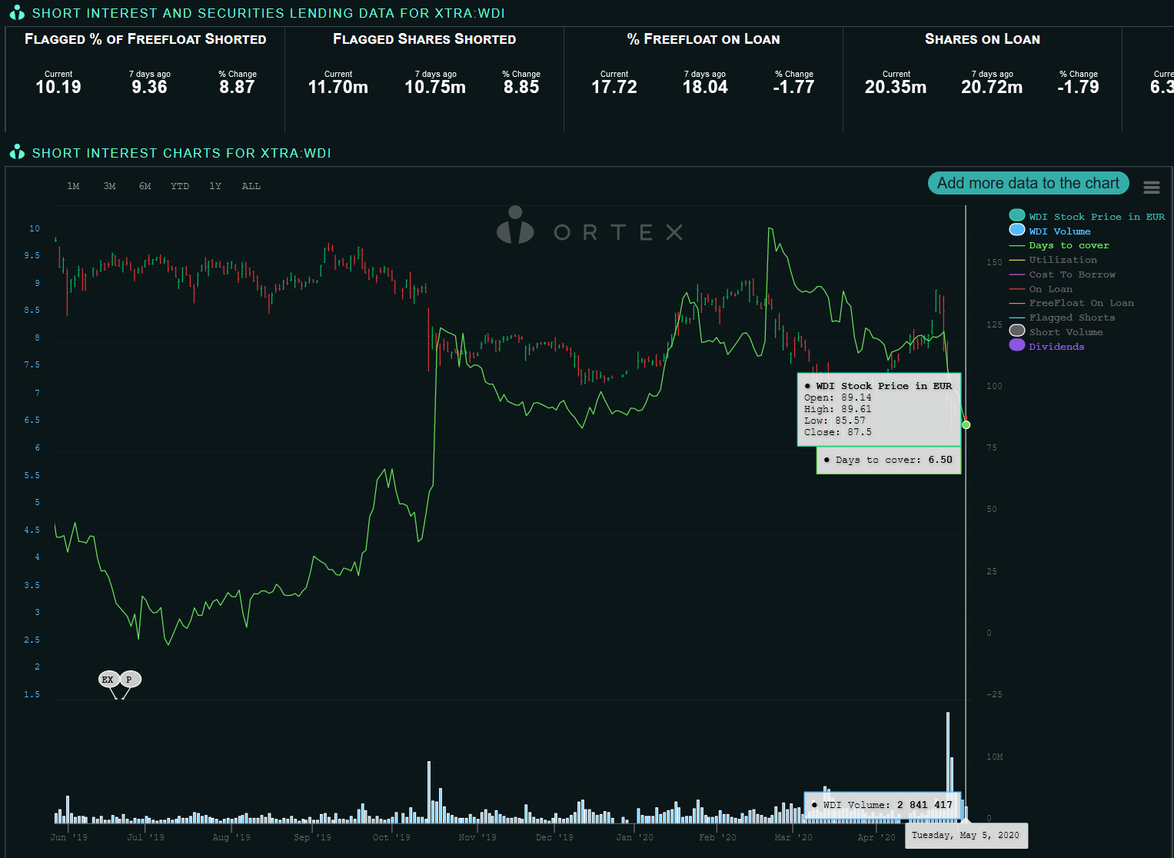The height and width of the screenshot is (858, 1174).
Task: Hide the Days to cover series
Action: pos(1069,245)
